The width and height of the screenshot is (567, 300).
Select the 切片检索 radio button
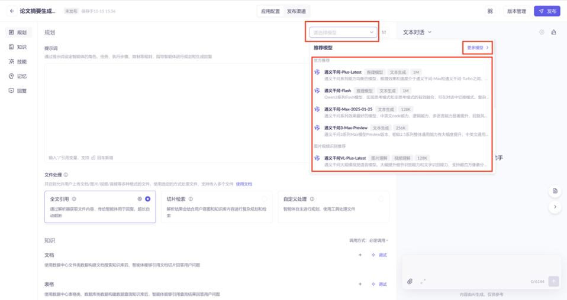point(265,199)
